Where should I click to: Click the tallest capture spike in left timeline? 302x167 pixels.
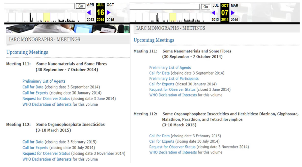click(x=31, y=17)
